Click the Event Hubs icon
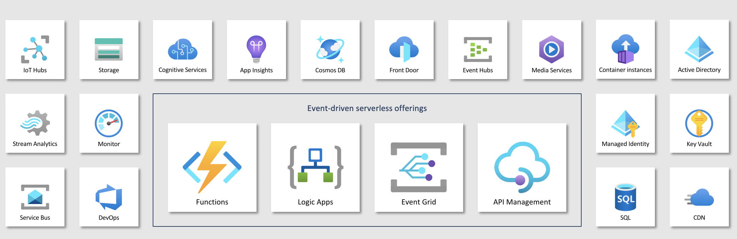Viewport: 737px width, 239px height. [478, 50]
